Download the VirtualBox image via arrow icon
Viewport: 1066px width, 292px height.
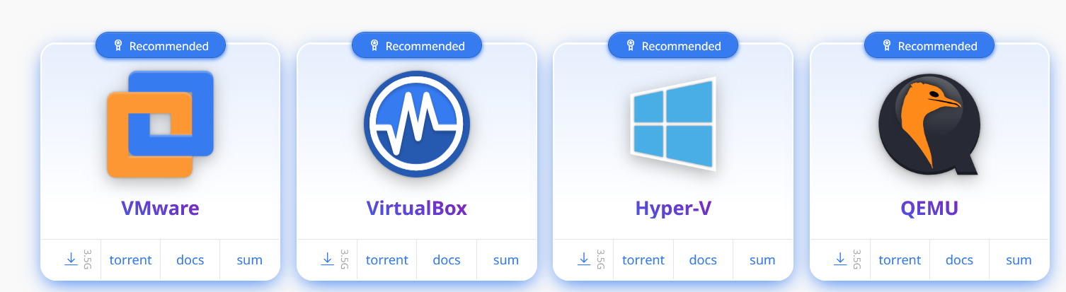pyautogui.click(x=327, y=259)
